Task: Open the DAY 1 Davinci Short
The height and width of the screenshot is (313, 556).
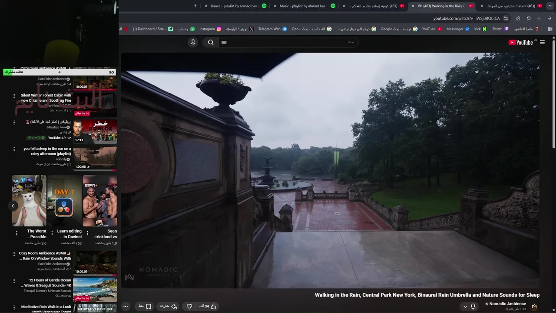Action: (64, 201)
